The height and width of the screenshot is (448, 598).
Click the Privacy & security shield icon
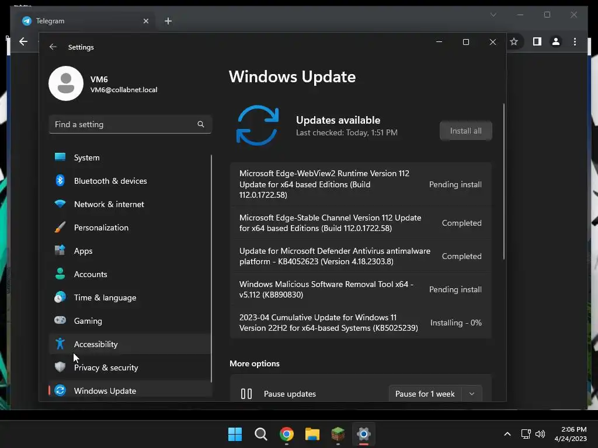click(x=60, y=367)
